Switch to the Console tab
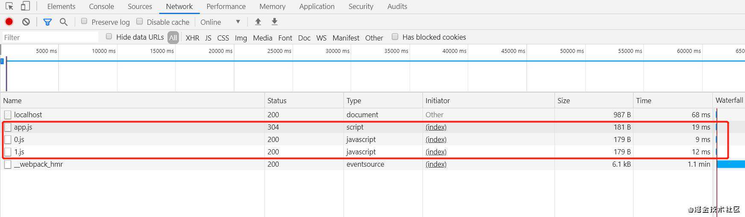745x217 pixels. pyautogui.click(x=101, y=6)
